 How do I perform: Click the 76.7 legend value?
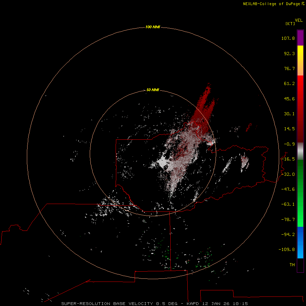[289, 68]
